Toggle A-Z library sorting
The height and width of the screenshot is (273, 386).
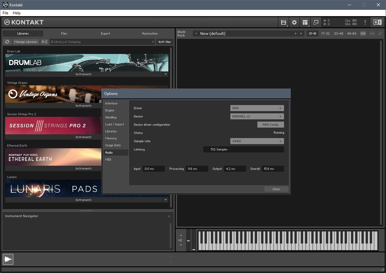pos(44,42)
